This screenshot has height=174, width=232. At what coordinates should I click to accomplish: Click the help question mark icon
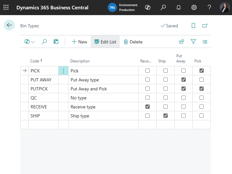click(x=209, y=7)
